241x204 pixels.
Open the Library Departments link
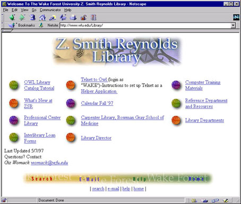204,121
